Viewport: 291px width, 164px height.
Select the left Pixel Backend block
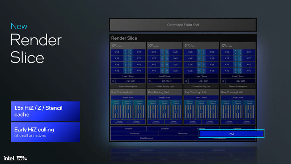click(147, 138)
